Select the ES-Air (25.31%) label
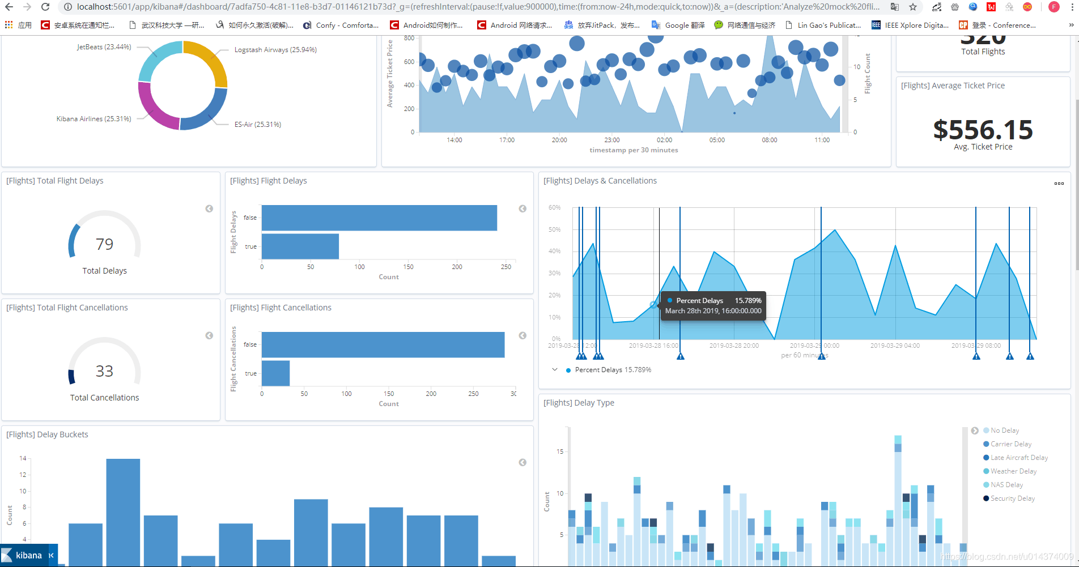This screenshot has height=567, width=1079. coord(258,125)
